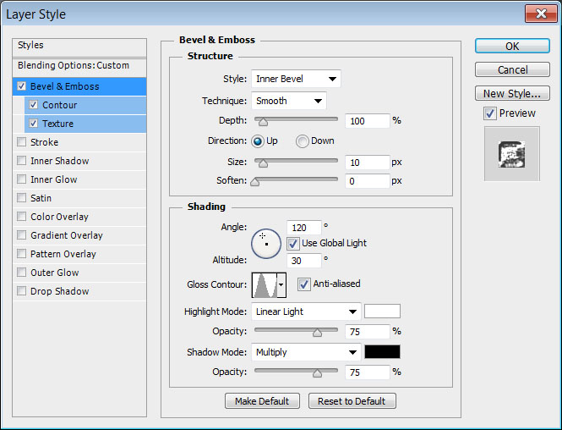Click the Reset to Default button
This screenshot has height=430, width=562.
pos(352,401)
